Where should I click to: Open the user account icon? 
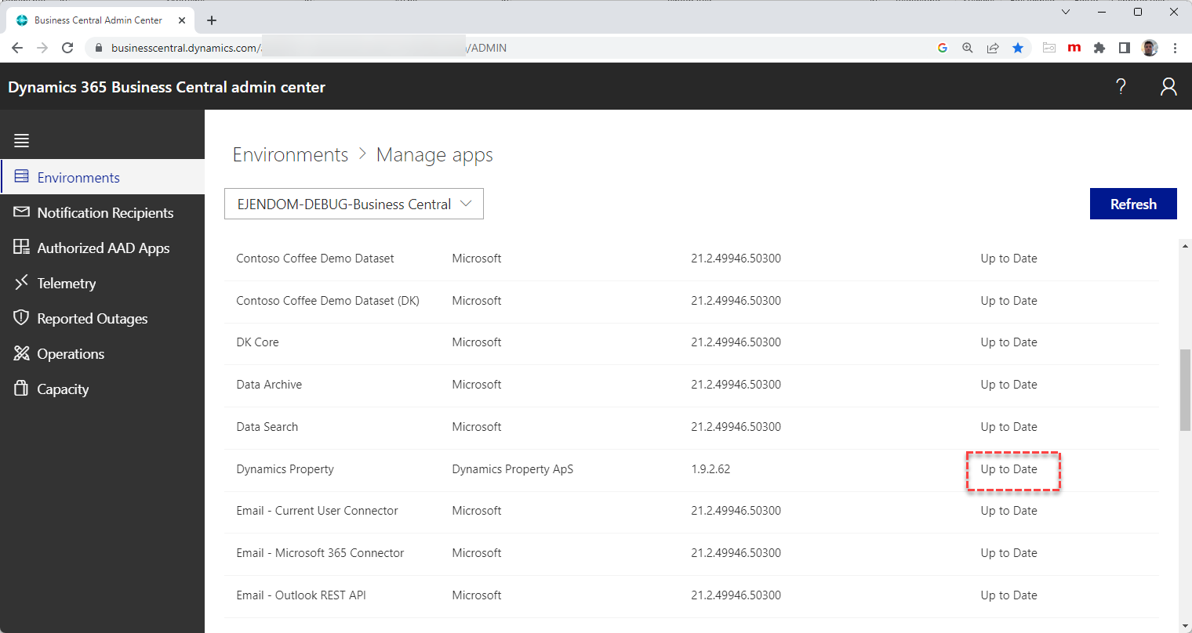(1168, 87)
